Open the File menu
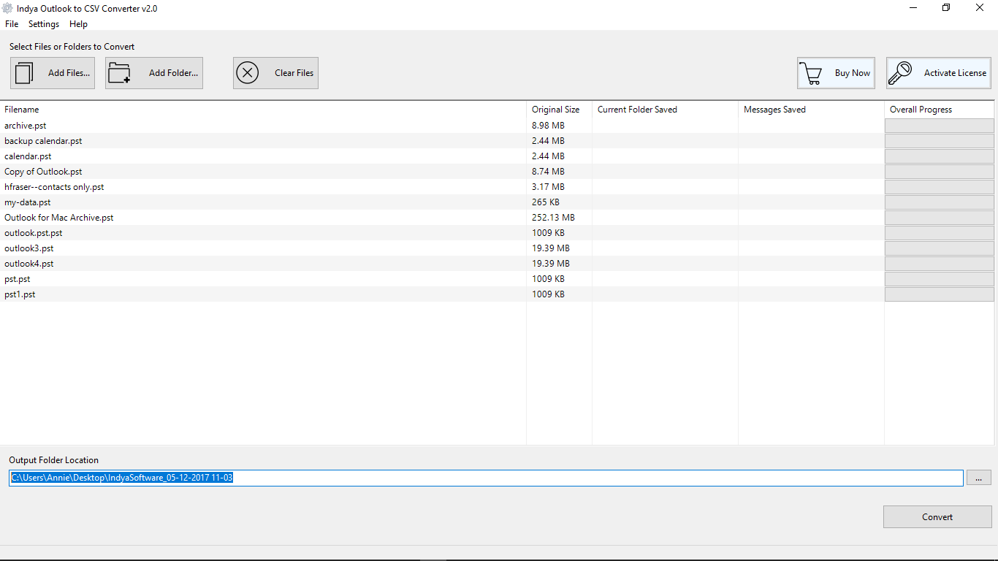Image resolution: width=998 pixels, height=561 pixels. pos(12,24)
